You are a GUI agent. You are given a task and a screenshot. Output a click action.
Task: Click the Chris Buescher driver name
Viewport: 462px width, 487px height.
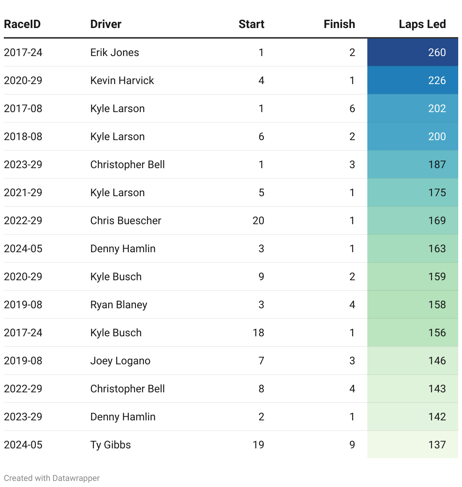coord(126,220)
